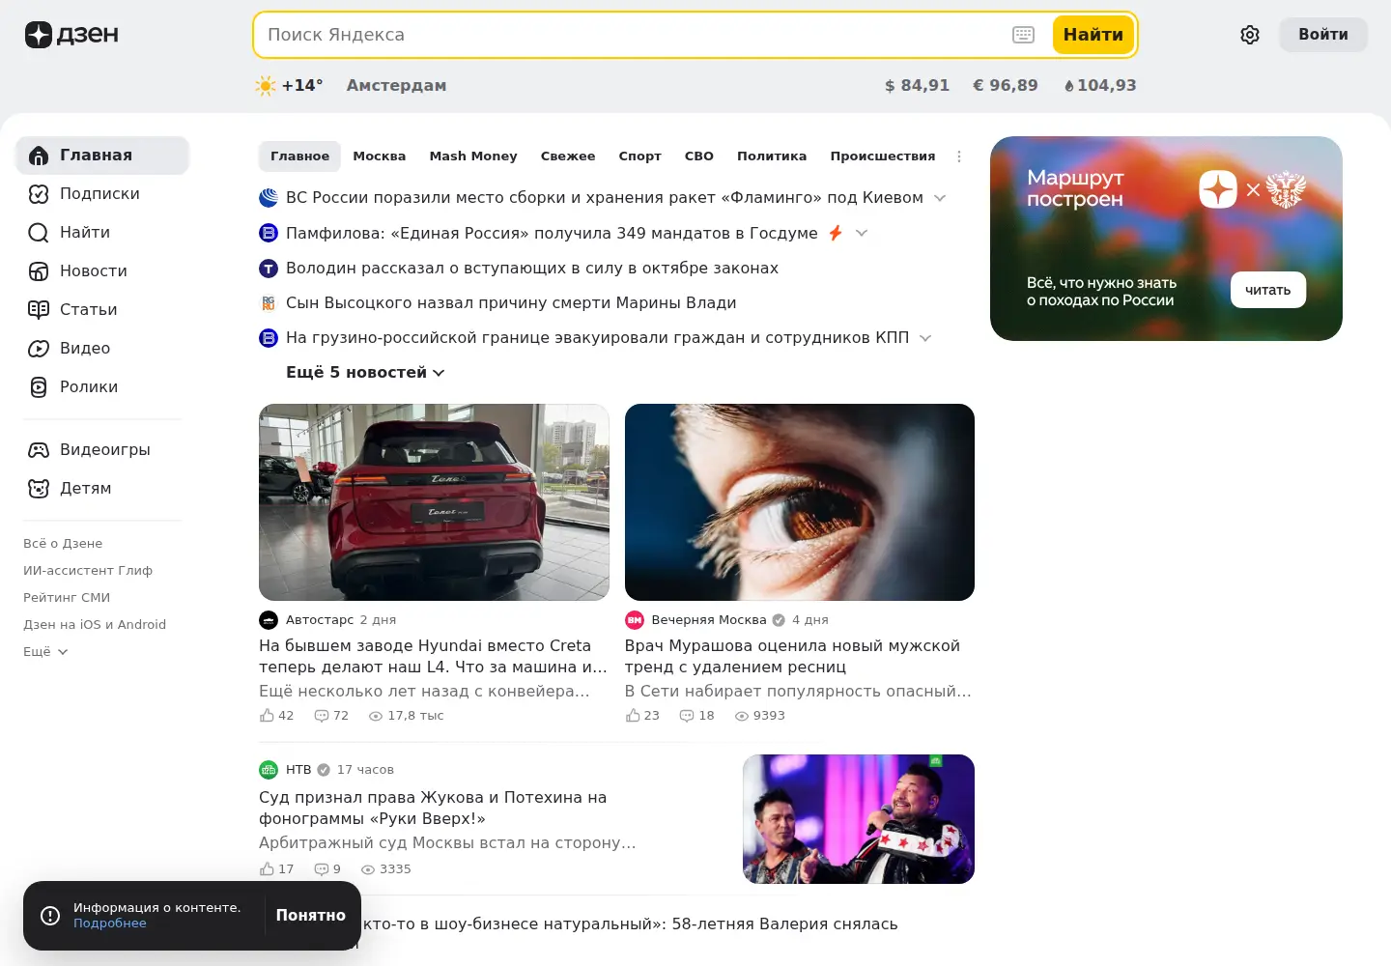This screenshot has height=966, width=1391.
Task: Open Видеоигры section
Action: [101, 450]
